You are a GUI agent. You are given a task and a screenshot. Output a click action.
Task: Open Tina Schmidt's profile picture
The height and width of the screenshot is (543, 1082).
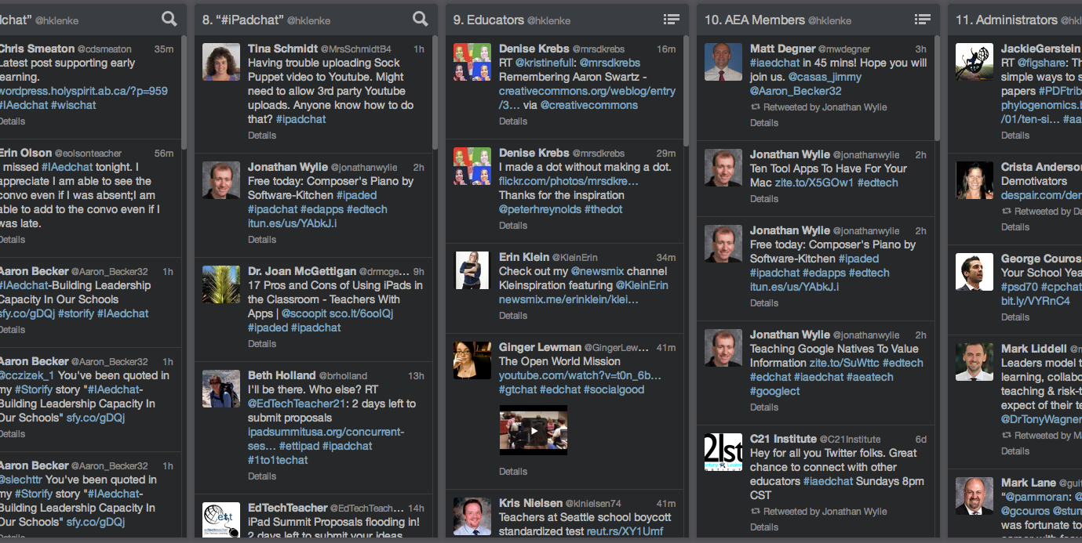221,62
